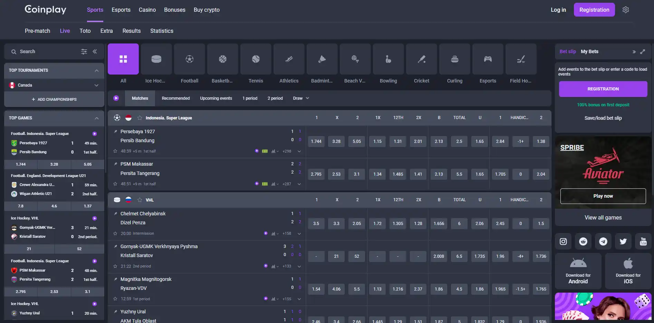The height and width of the screenshot is (323, 654).
Task: Select 2.795 odds for PSM Makassar win
Action: (316, 174)
